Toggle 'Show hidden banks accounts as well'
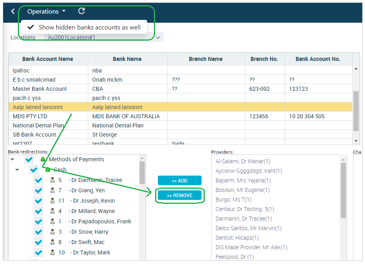Viewport: 365px width, 264px height. [x=84, y=27]
